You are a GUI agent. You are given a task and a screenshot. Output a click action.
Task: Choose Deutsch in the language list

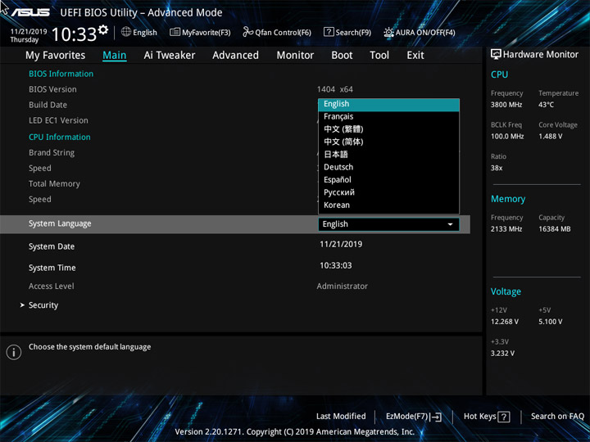pyautogui.click(x=388, y=167)
